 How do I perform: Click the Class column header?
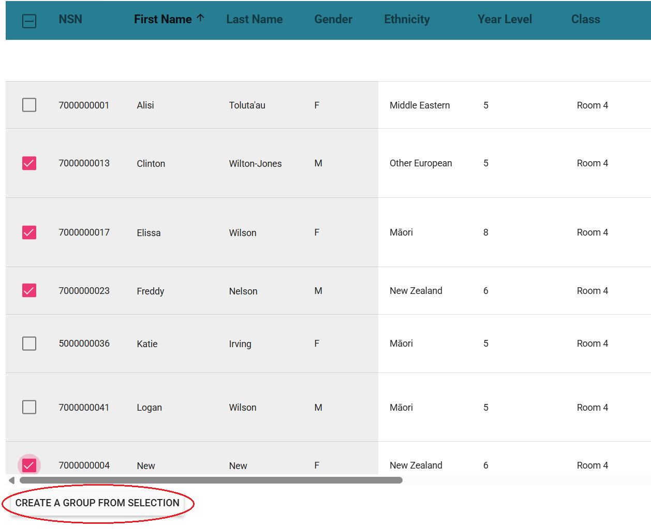click(x=585, y=20)
